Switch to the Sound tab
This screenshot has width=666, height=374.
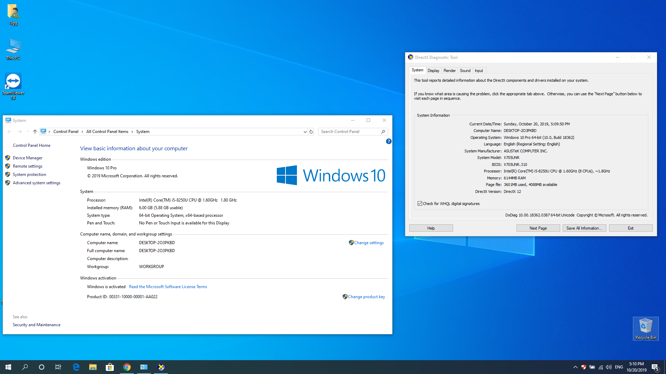click(x=465, y=71)
